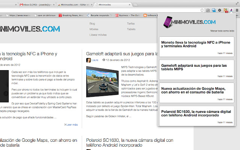Click 'Leer más' on the NFC article
Viewport: 240px width, 150px height.
click(x=71, y=124)
